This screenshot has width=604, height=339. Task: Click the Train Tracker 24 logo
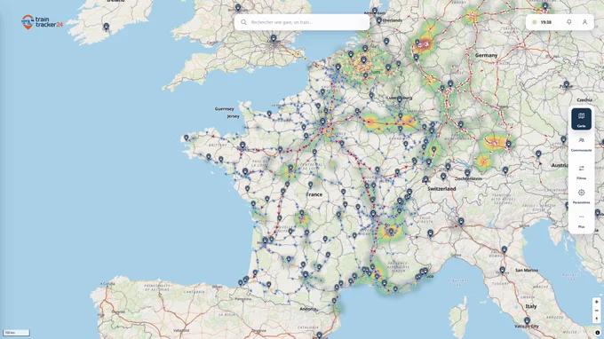[42, 22]
